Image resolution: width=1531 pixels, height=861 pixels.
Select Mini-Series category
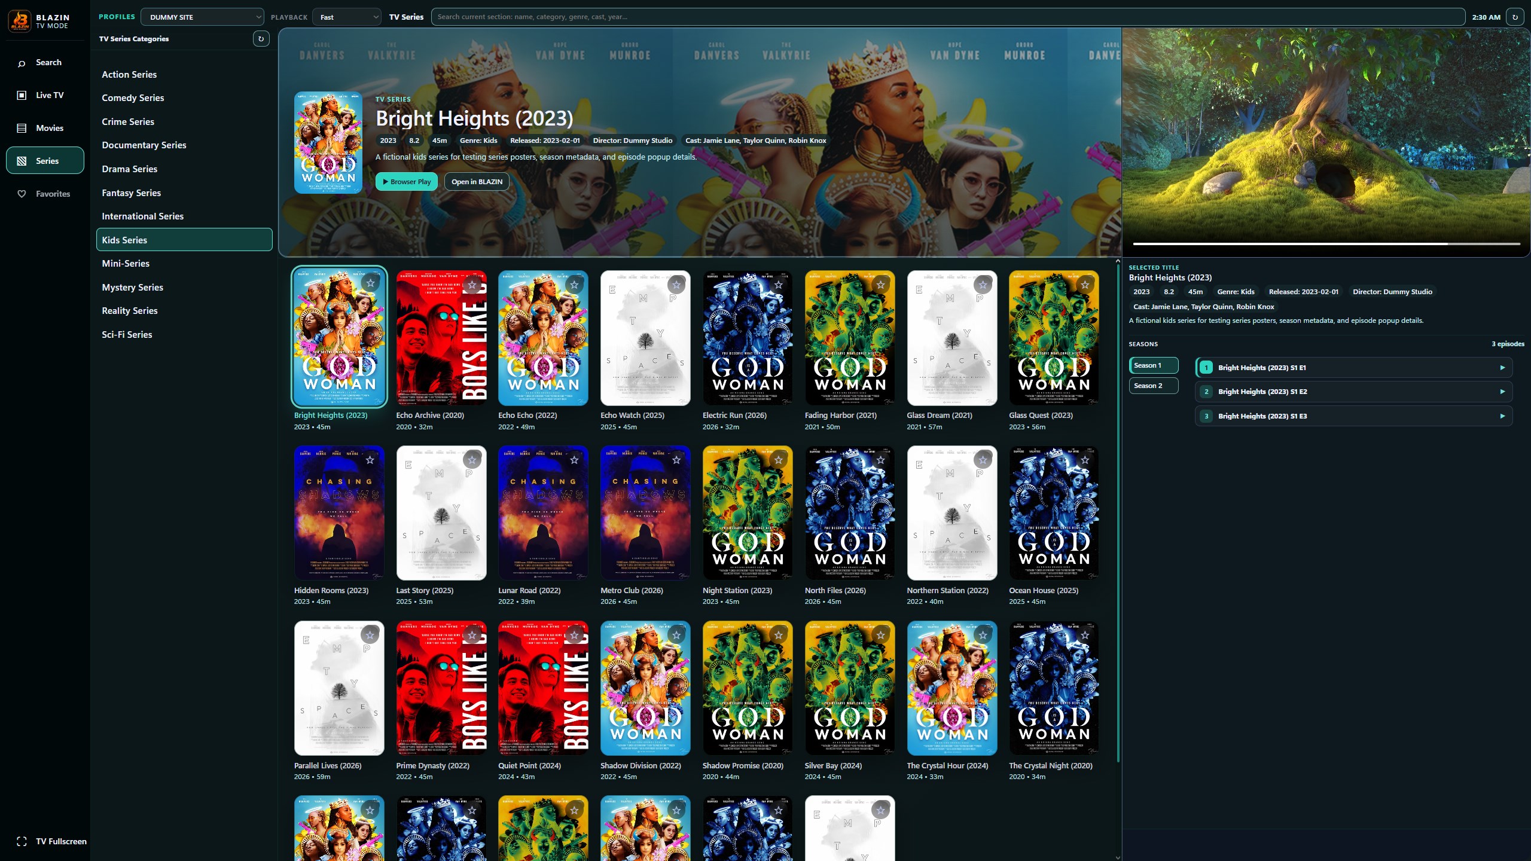[184, 263]
